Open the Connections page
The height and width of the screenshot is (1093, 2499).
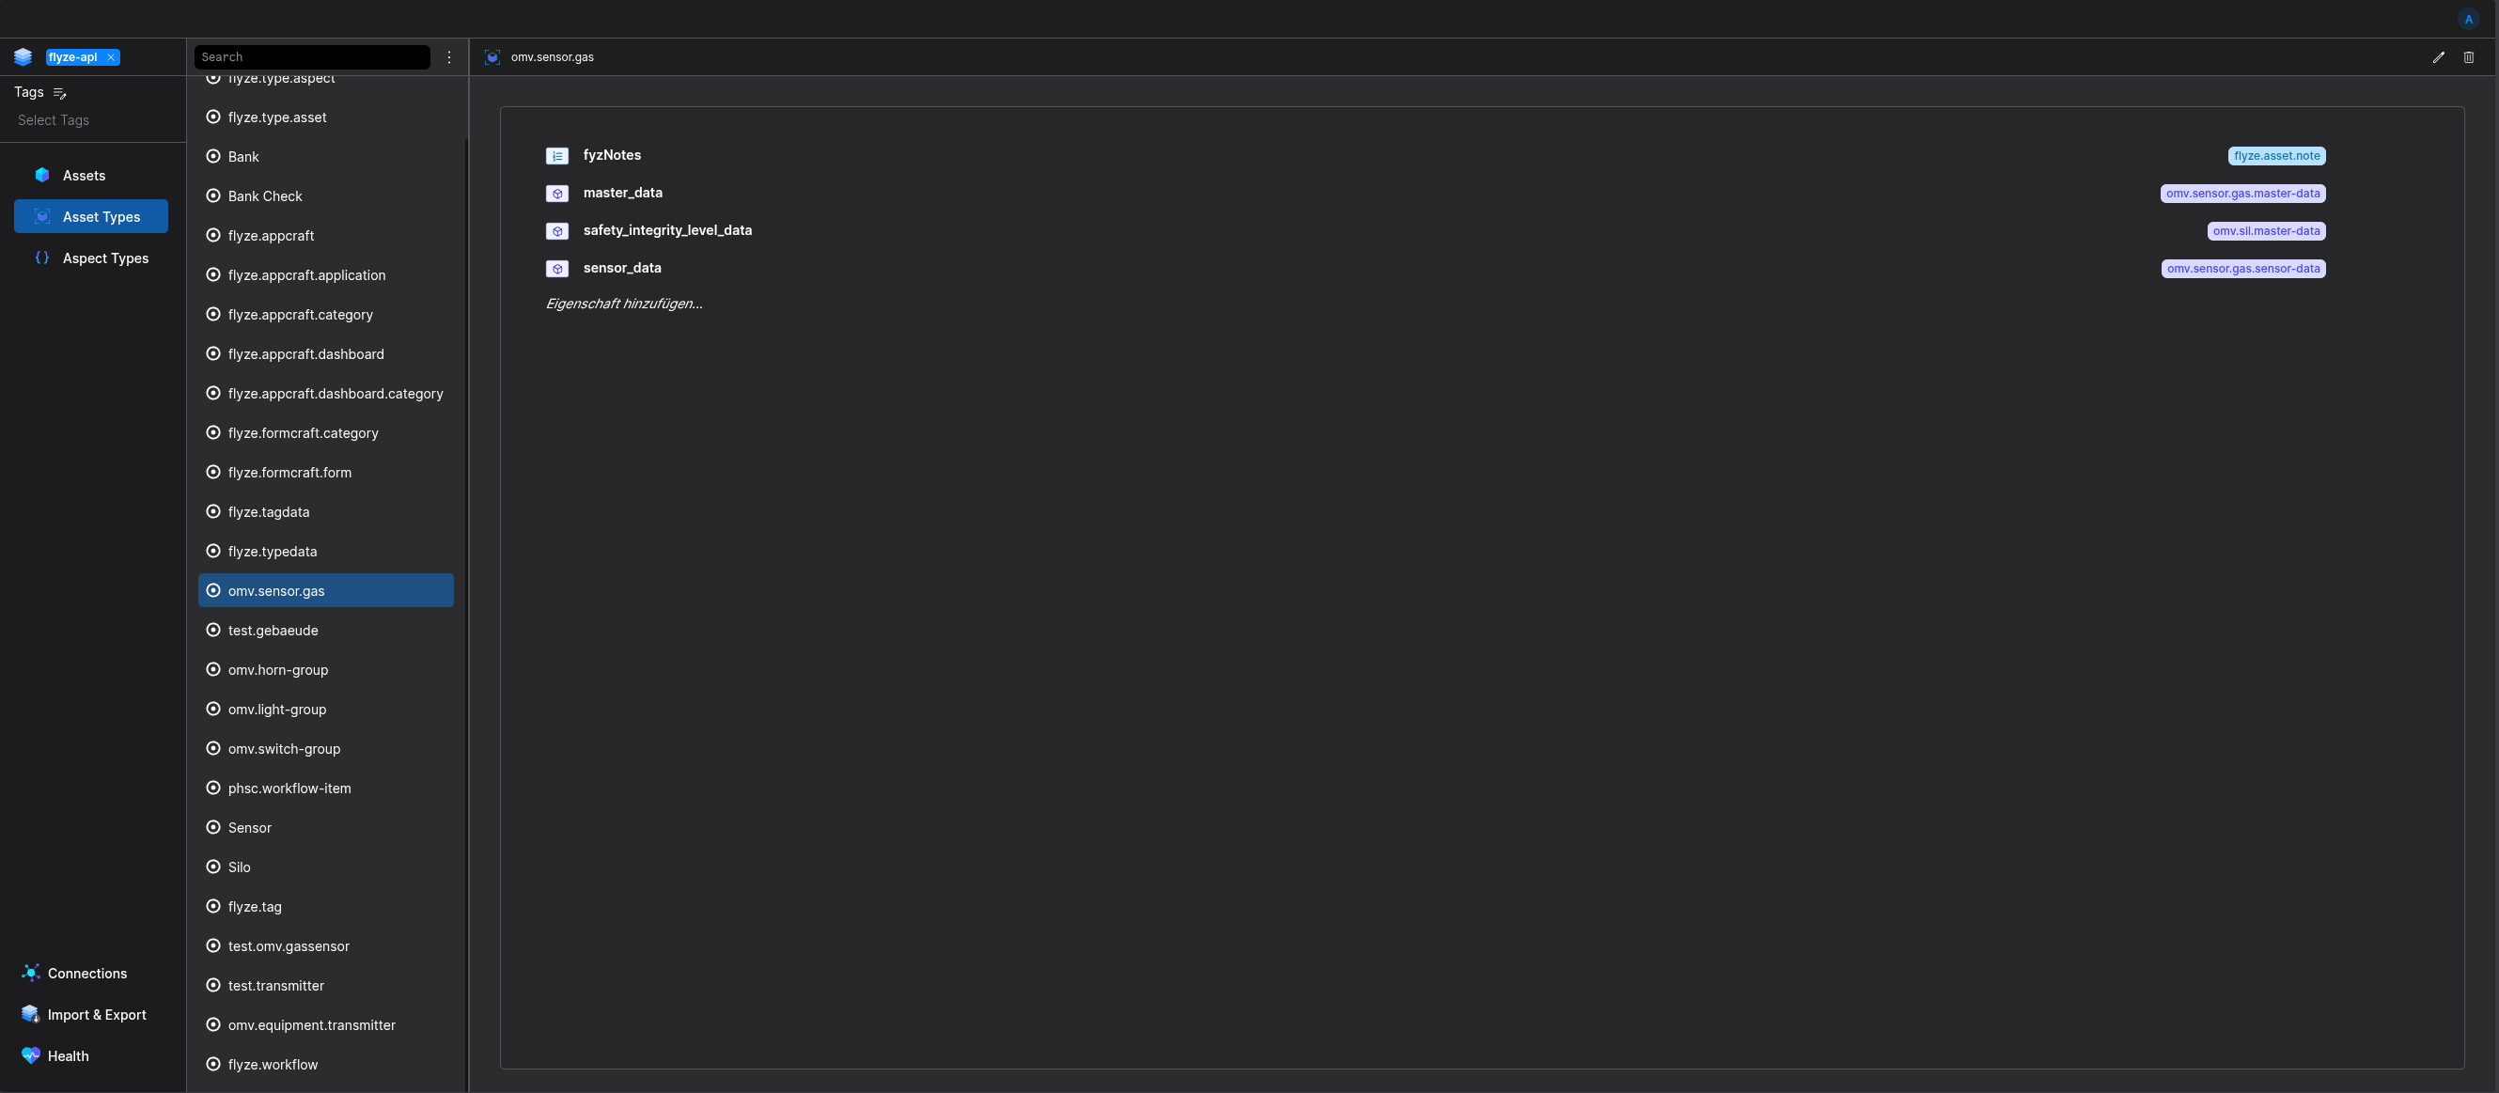click(86, 973)
